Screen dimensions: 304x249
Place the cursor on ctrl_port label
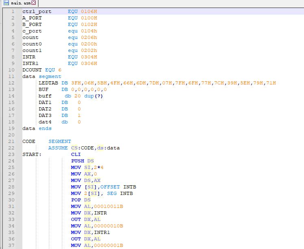[37, 12]
